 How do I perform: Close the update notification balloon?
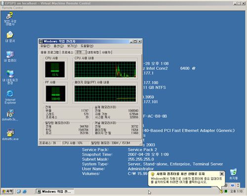pos(222,174)
